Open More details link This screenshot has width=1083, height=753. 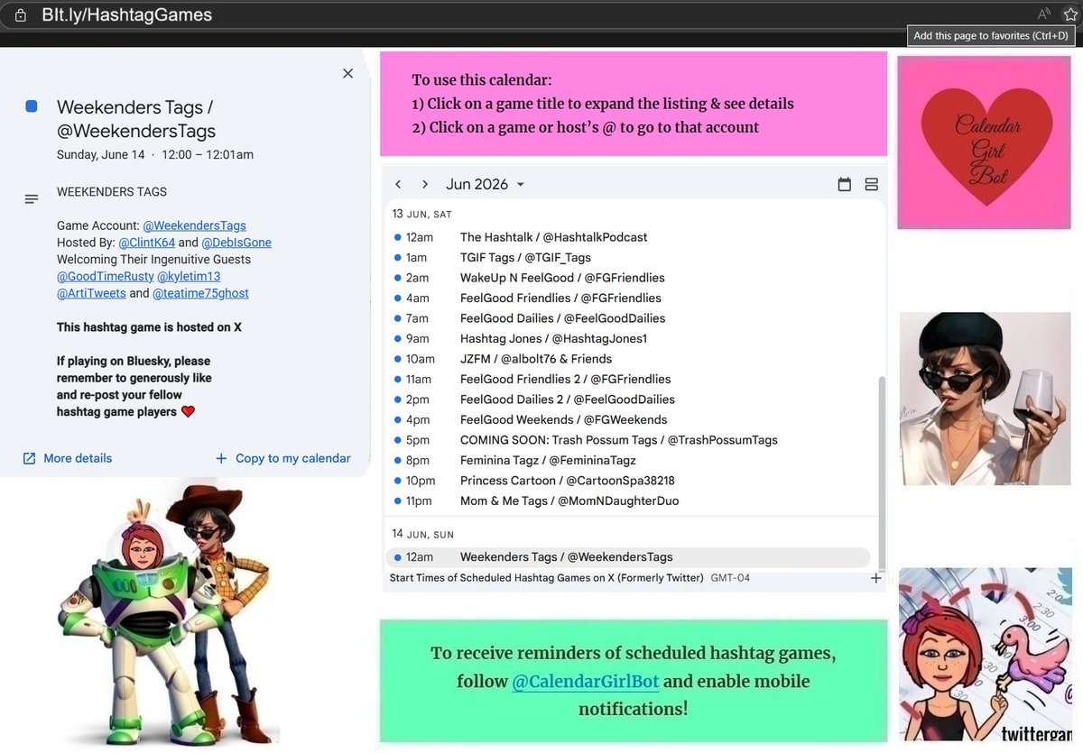pos(68,458)
